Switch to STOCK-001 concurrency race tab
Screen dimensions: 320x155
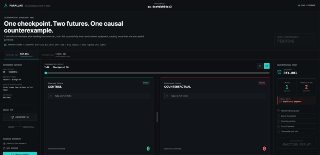(x=56, y=55)
